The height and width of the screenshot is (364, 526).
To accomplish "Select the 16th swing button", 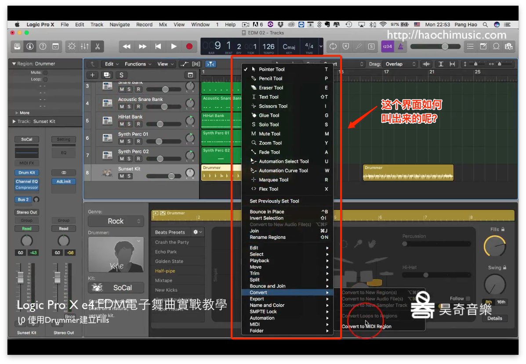I will [501, 302].
